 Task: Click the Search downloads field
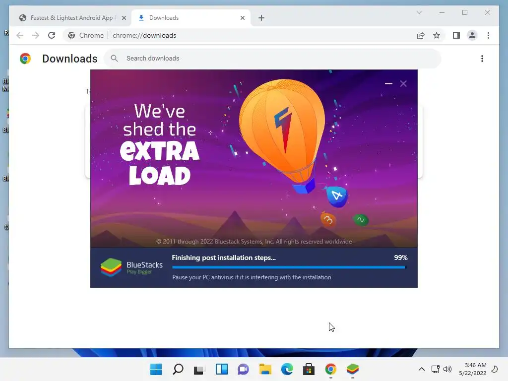point(272,59)
